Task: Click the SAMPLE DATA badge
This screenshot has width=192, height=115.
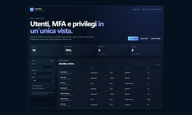Action: tap(136, 10)
